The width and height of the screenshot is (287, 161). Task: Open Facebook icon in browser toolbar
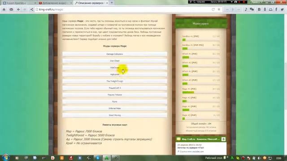tap(276, 9)
